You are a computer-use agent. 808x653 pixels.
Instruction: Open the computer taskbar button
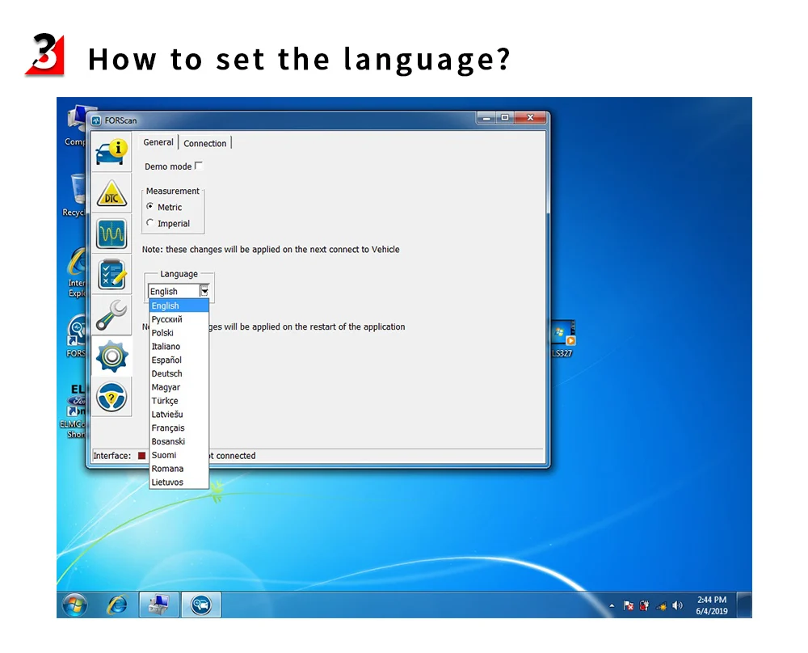point(158,605)
